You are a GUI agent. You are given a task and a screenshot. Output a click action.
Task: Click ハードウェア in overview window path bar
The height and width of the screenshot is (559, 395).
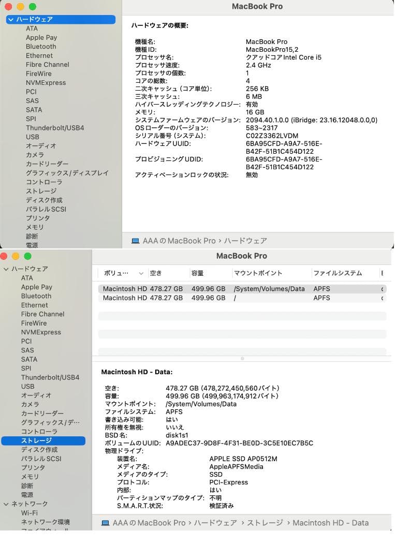pos(245,241)
